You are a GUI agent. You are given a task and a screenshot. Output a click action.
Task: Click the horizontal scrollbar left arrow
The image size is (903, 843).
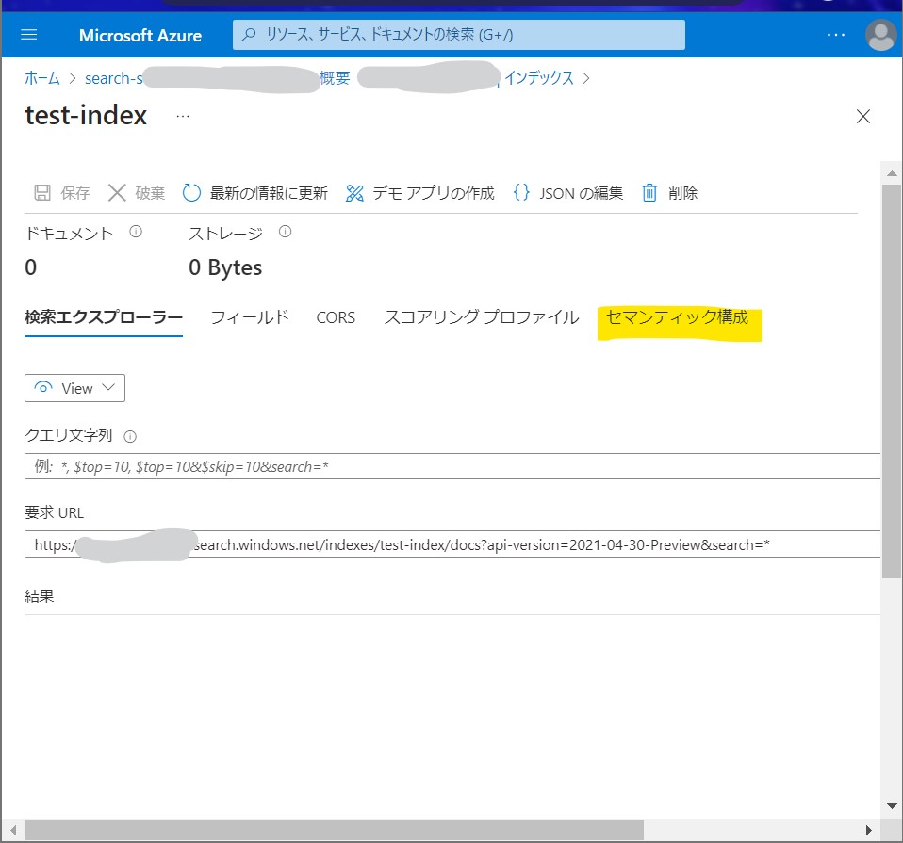(12, 831)
